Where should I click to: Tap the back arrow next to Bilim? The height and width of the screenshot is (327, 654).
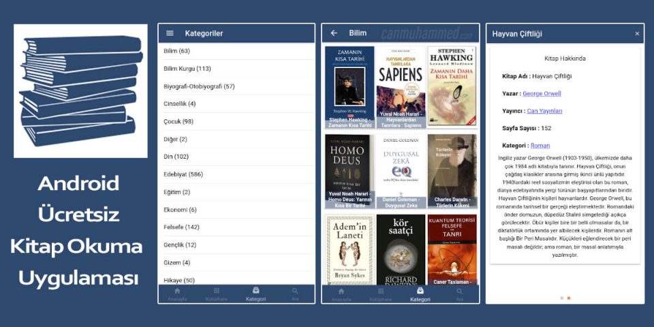pyautogui.click(x=334, y=33)
